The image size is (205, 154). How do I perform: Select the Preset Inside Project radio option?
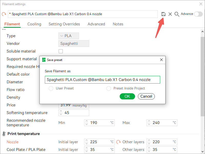108,88
